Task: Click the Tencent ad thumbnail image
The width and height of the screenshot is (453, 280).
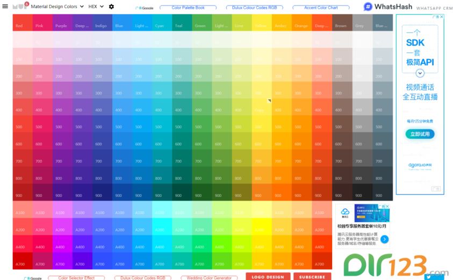Action: click(x=372, y=213)
